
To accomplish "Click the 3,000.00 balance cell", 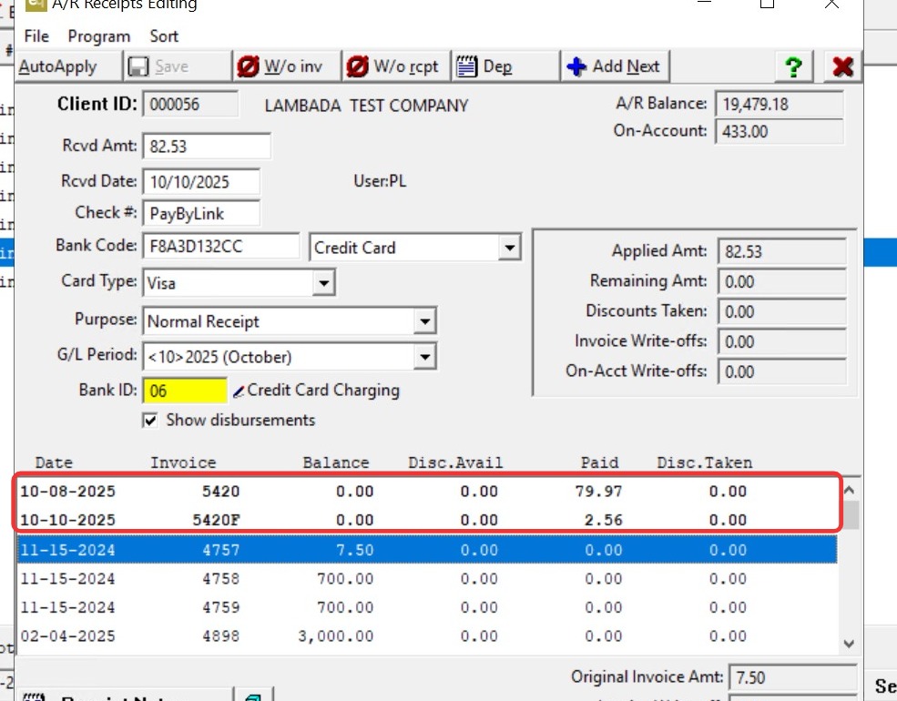I will point(336,636).
